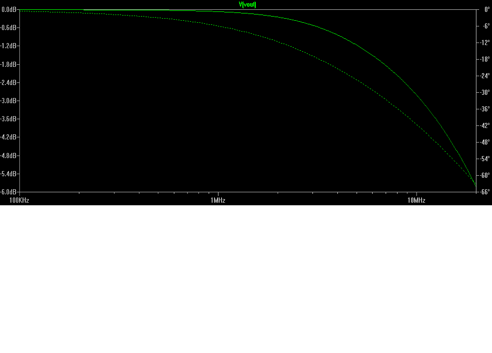Click the -6.0dB magnitude axis label
Image resolution: width=492 pixels, height=353 pixels.
click(8, 192)
